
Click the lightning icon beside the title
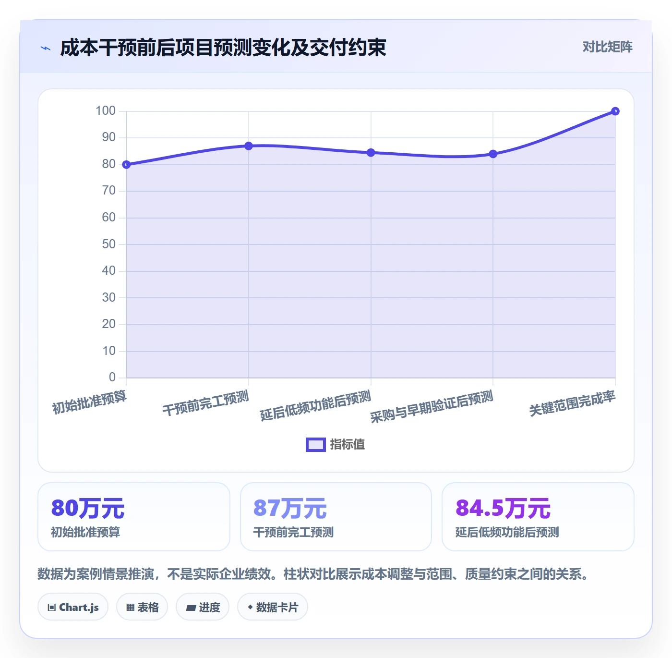tap(46, 48)
